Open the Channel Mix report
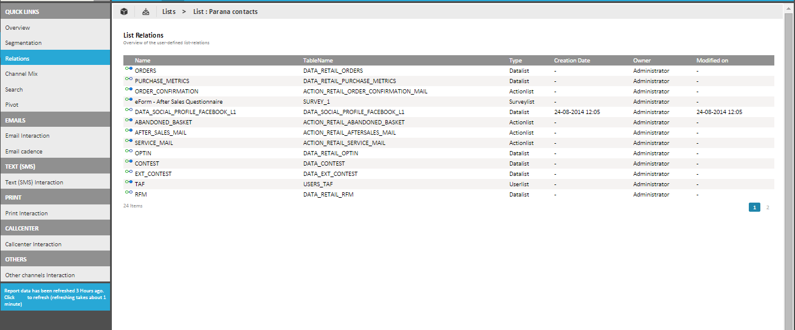This screenshot has height=330, width=795. [22, 74]
